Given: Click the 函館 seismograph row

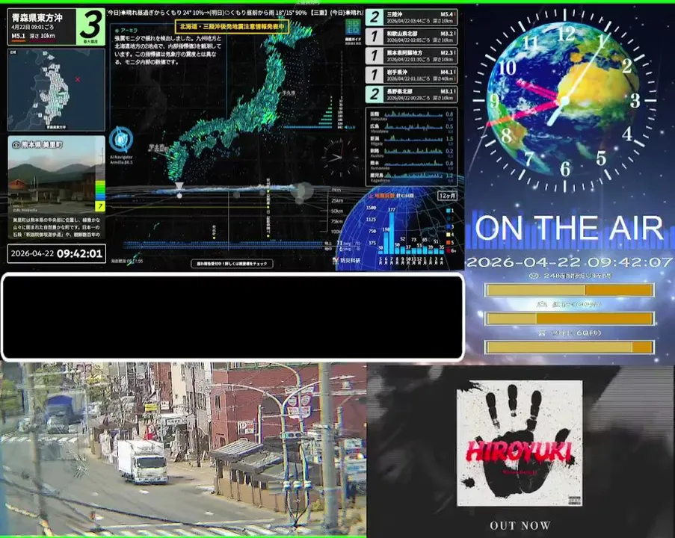Looking at the screenshot, I should tap(412, 115).
